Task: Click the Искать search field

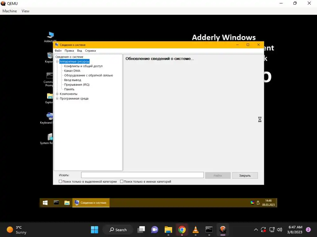Action: point(142,175)
